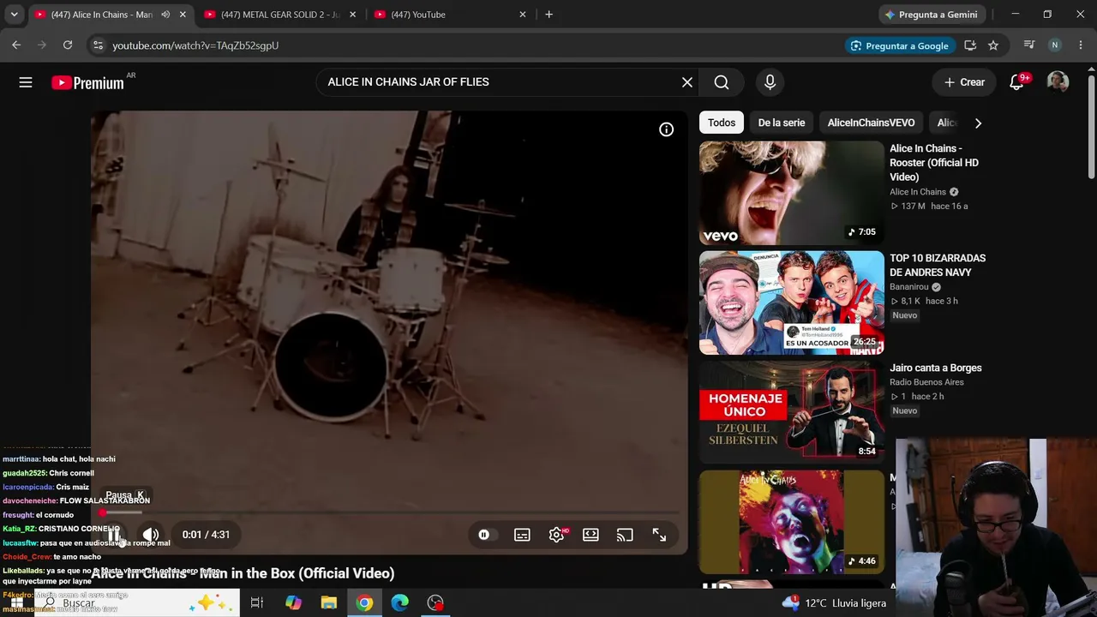Select the Todos filter chip
The image size is (1097, 617).
coord(722,123)
